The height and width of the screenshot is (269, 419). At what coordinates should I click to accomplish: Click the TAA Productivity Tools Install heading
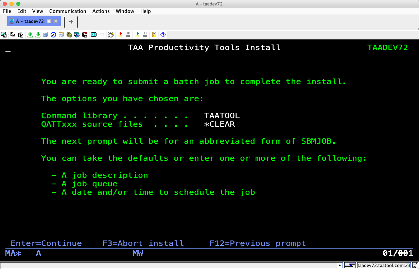pyautogui.click(x=204, y=48)
